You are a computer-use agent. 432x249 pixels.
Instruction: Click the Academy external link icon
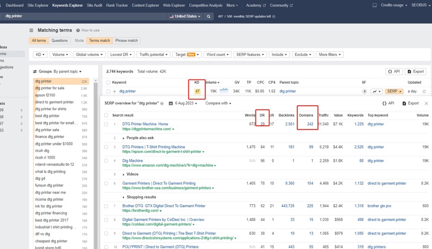pyautogui.click(x=264, y=5)
